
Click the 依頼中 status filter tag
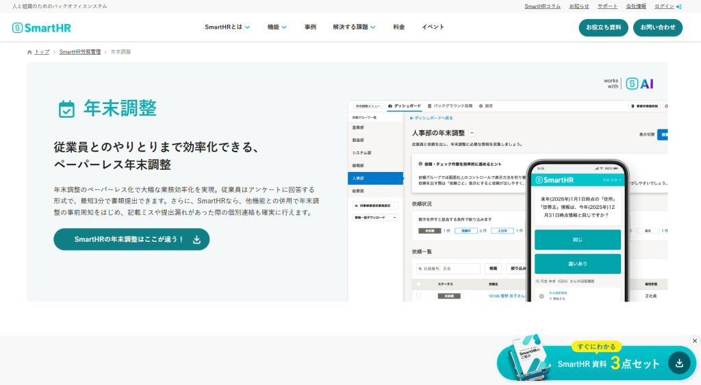click(466, 231)
